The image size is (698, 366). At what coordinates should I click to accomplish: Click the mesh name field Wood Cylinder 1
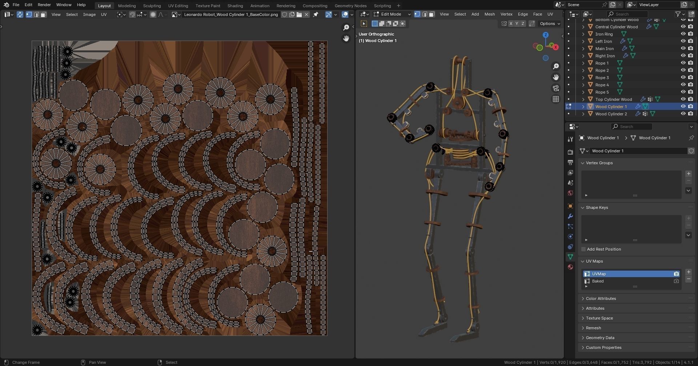point(638,151)
